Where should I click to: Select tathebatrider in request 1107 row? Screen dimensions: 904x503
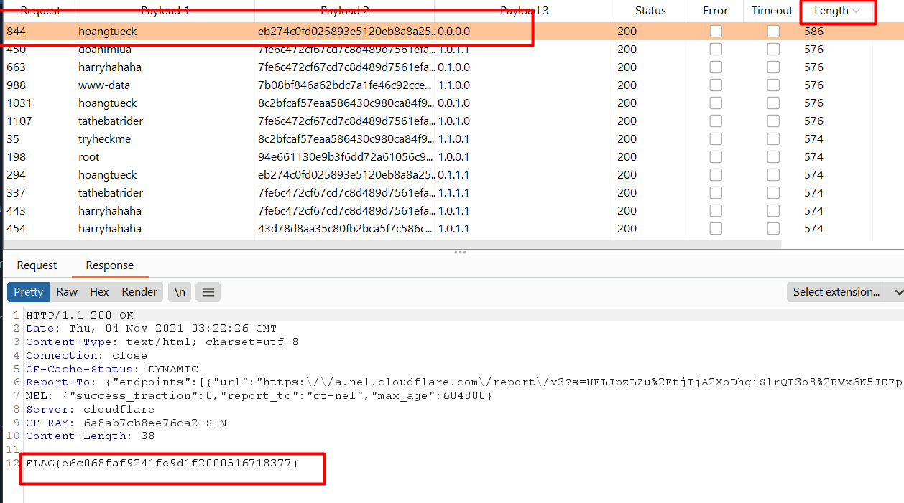(111, 121)
